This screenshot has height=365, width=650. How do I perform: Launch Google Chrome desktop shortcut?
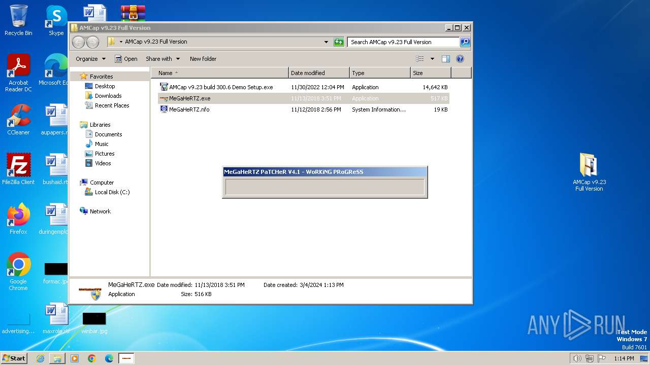pos(18,271)
